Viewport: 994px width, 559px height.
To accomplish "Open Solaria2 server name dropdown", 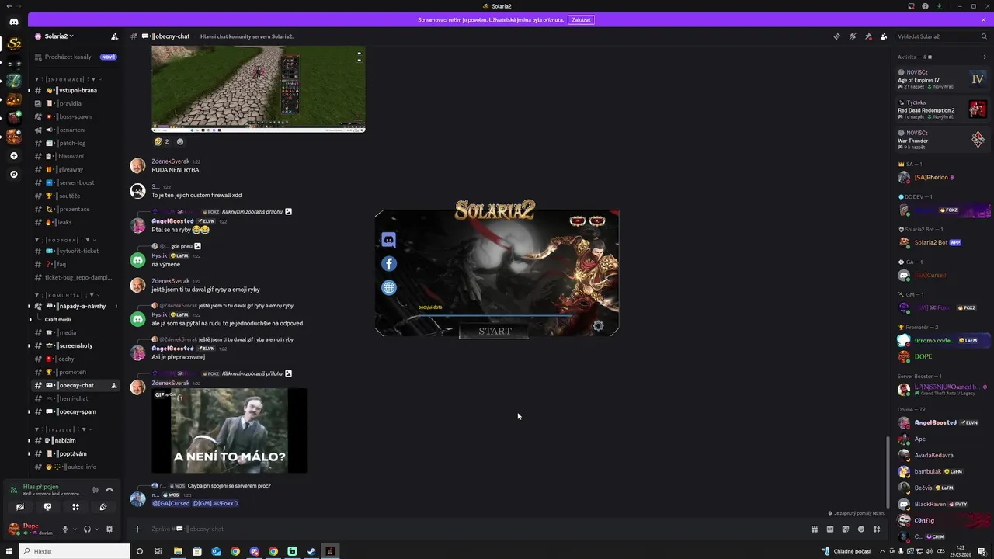I will (61, 36).
